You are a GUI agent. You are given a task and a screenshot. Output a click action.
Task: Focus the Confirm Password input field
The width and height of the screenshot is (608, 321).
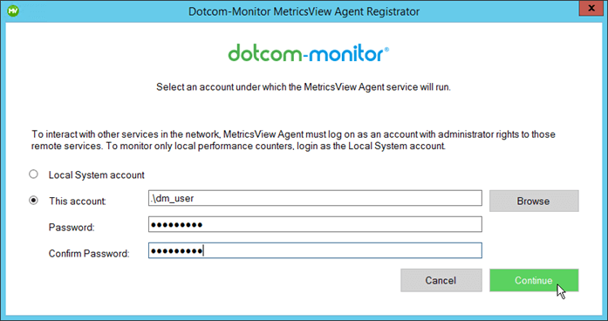point(315,250)
